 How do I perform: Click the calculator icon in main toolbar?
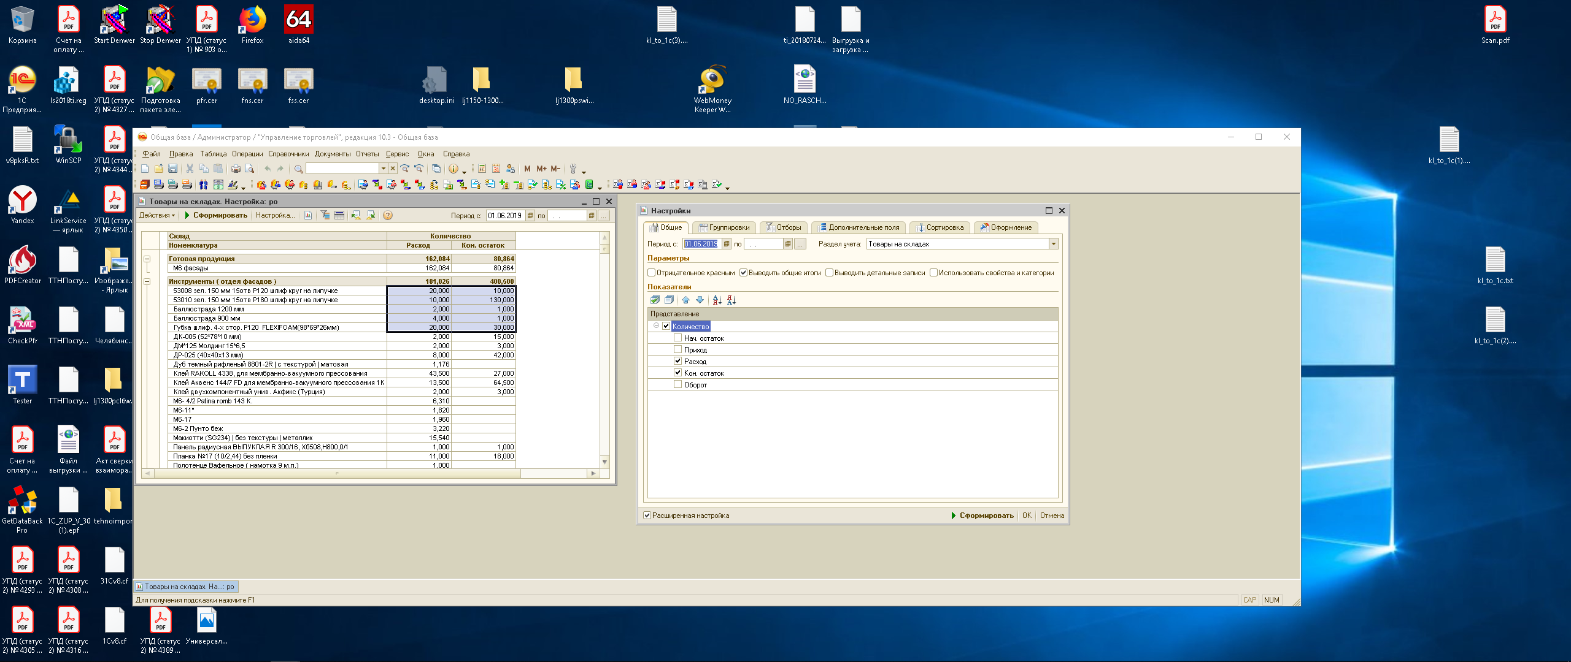(x=482, y=169)
